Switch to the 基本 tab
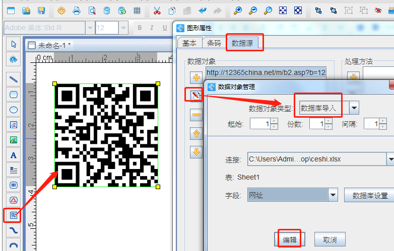Screen dimensions: 394x251 189,43
